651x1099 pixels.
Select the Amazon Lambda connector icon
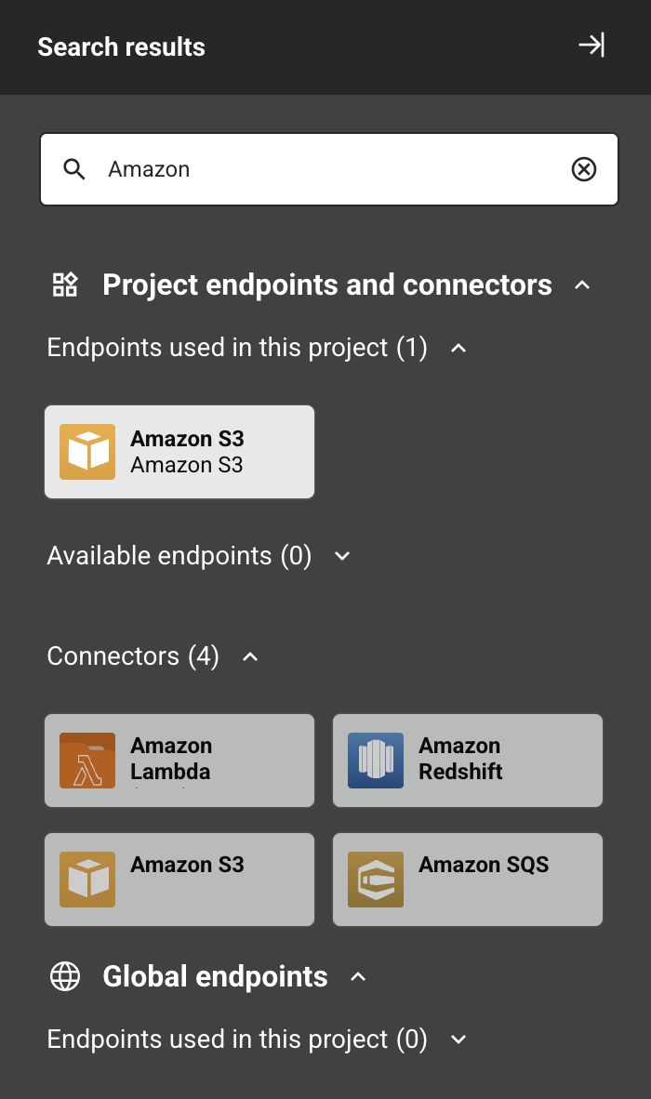tap(86, 760)
